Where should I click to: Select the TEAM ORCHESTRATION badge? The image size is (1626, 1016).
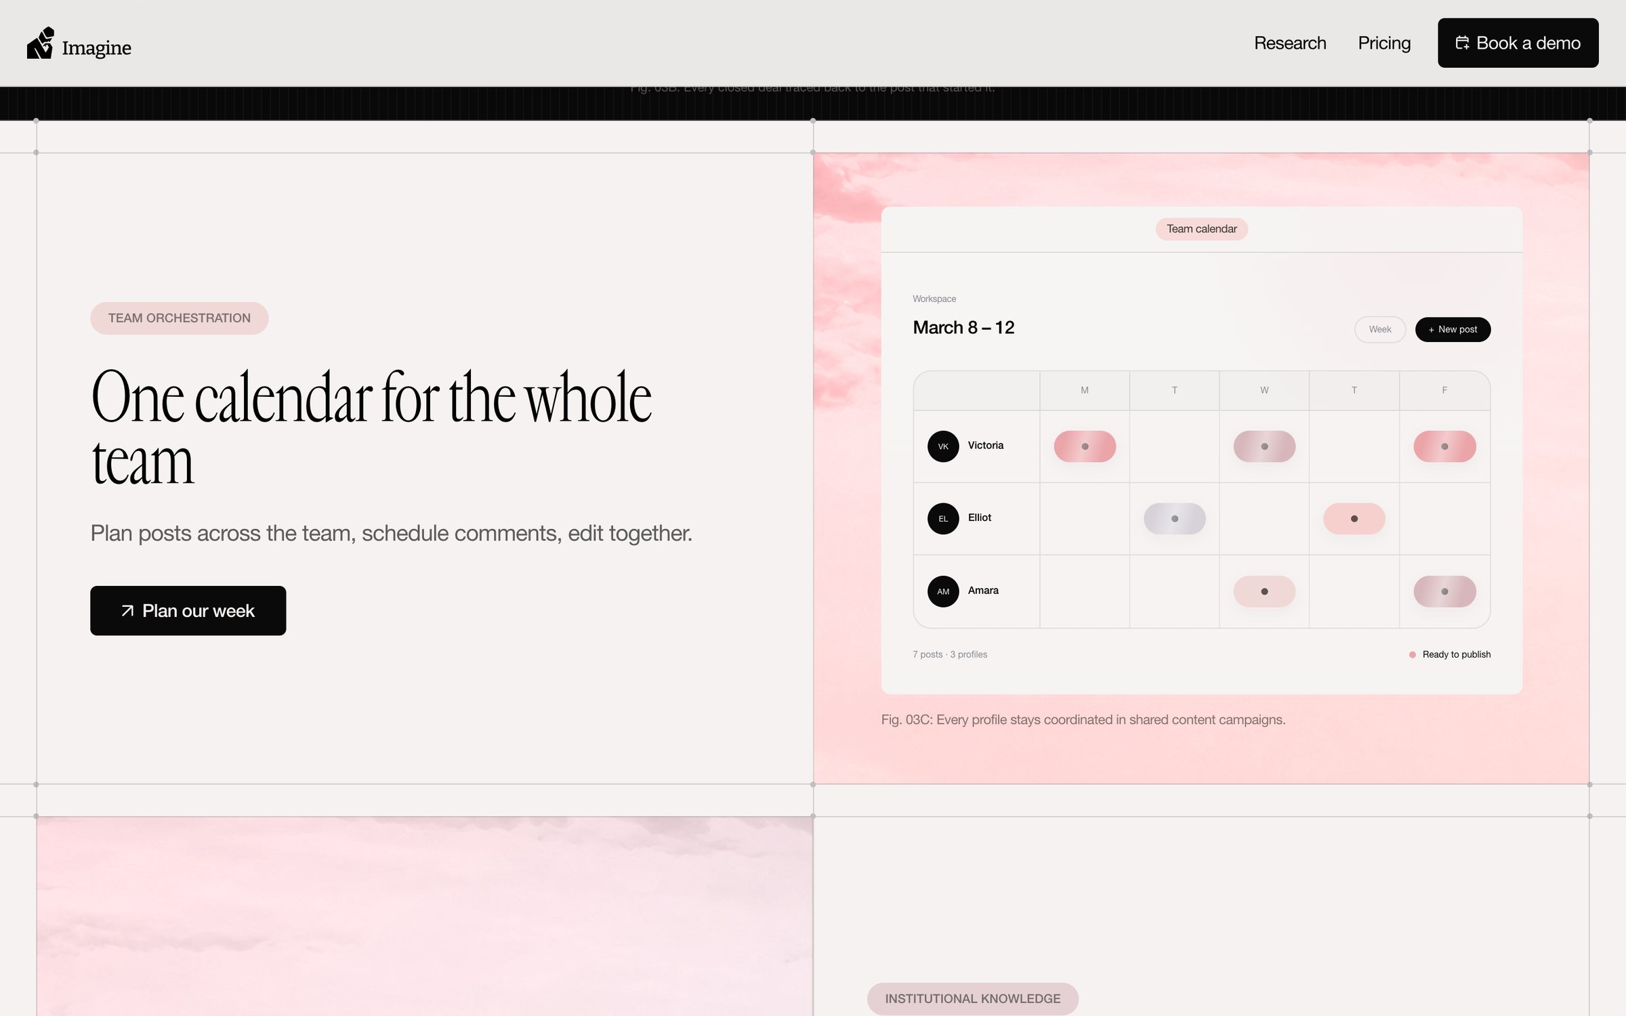(x=179, y=318)
